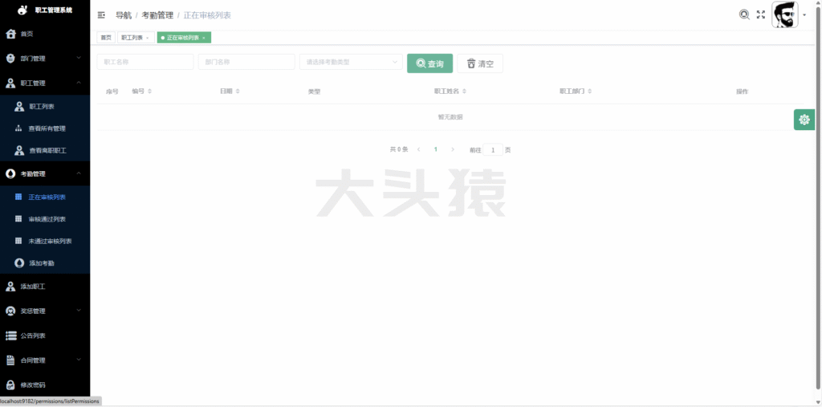Sort the table by 日期 column
Screen dimensions: 822x407
238,92
